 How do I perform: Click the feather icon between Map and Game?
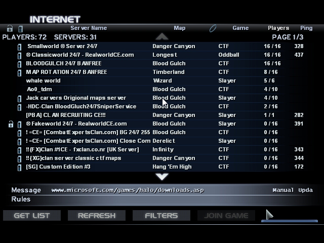[x=213, y=28]
